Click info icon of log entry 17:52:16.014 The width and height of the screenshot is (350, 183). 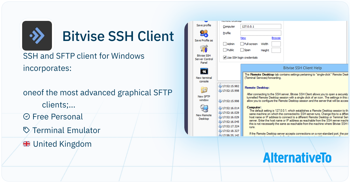(220, 108)
